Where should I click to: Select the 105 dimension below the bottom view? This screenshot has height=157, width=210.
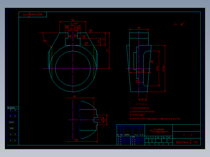pos(76,140)
